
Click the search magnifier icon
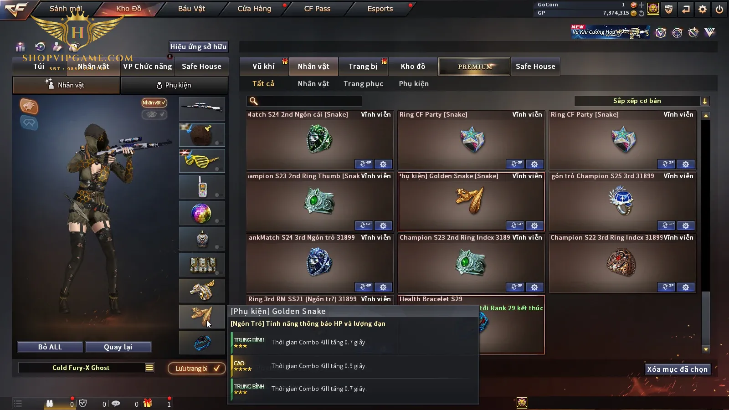254,101
